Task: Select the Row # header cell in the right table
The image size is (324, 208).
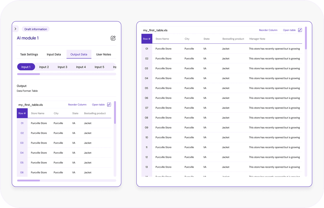Action: pyautogui.click(x=147, y=39)
